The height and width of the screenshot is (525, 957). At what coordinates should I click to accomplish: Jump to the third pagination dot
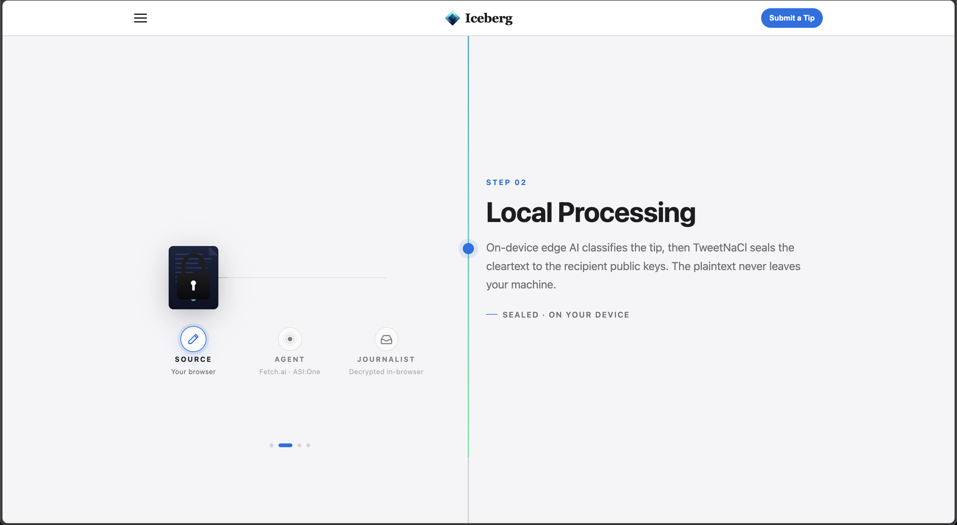(x=299, y=445)
